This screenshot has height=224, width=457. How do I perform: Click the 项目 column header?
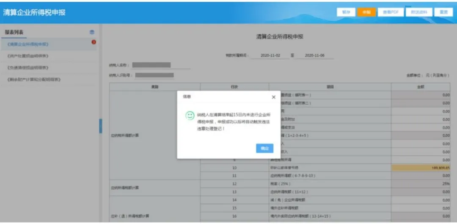(x=330, y=87)
